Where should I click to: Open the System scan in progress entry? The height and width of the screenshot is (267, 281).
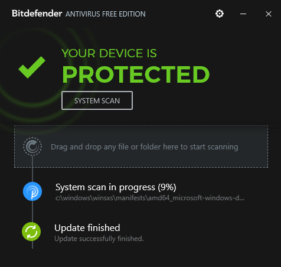pos(116,187)
